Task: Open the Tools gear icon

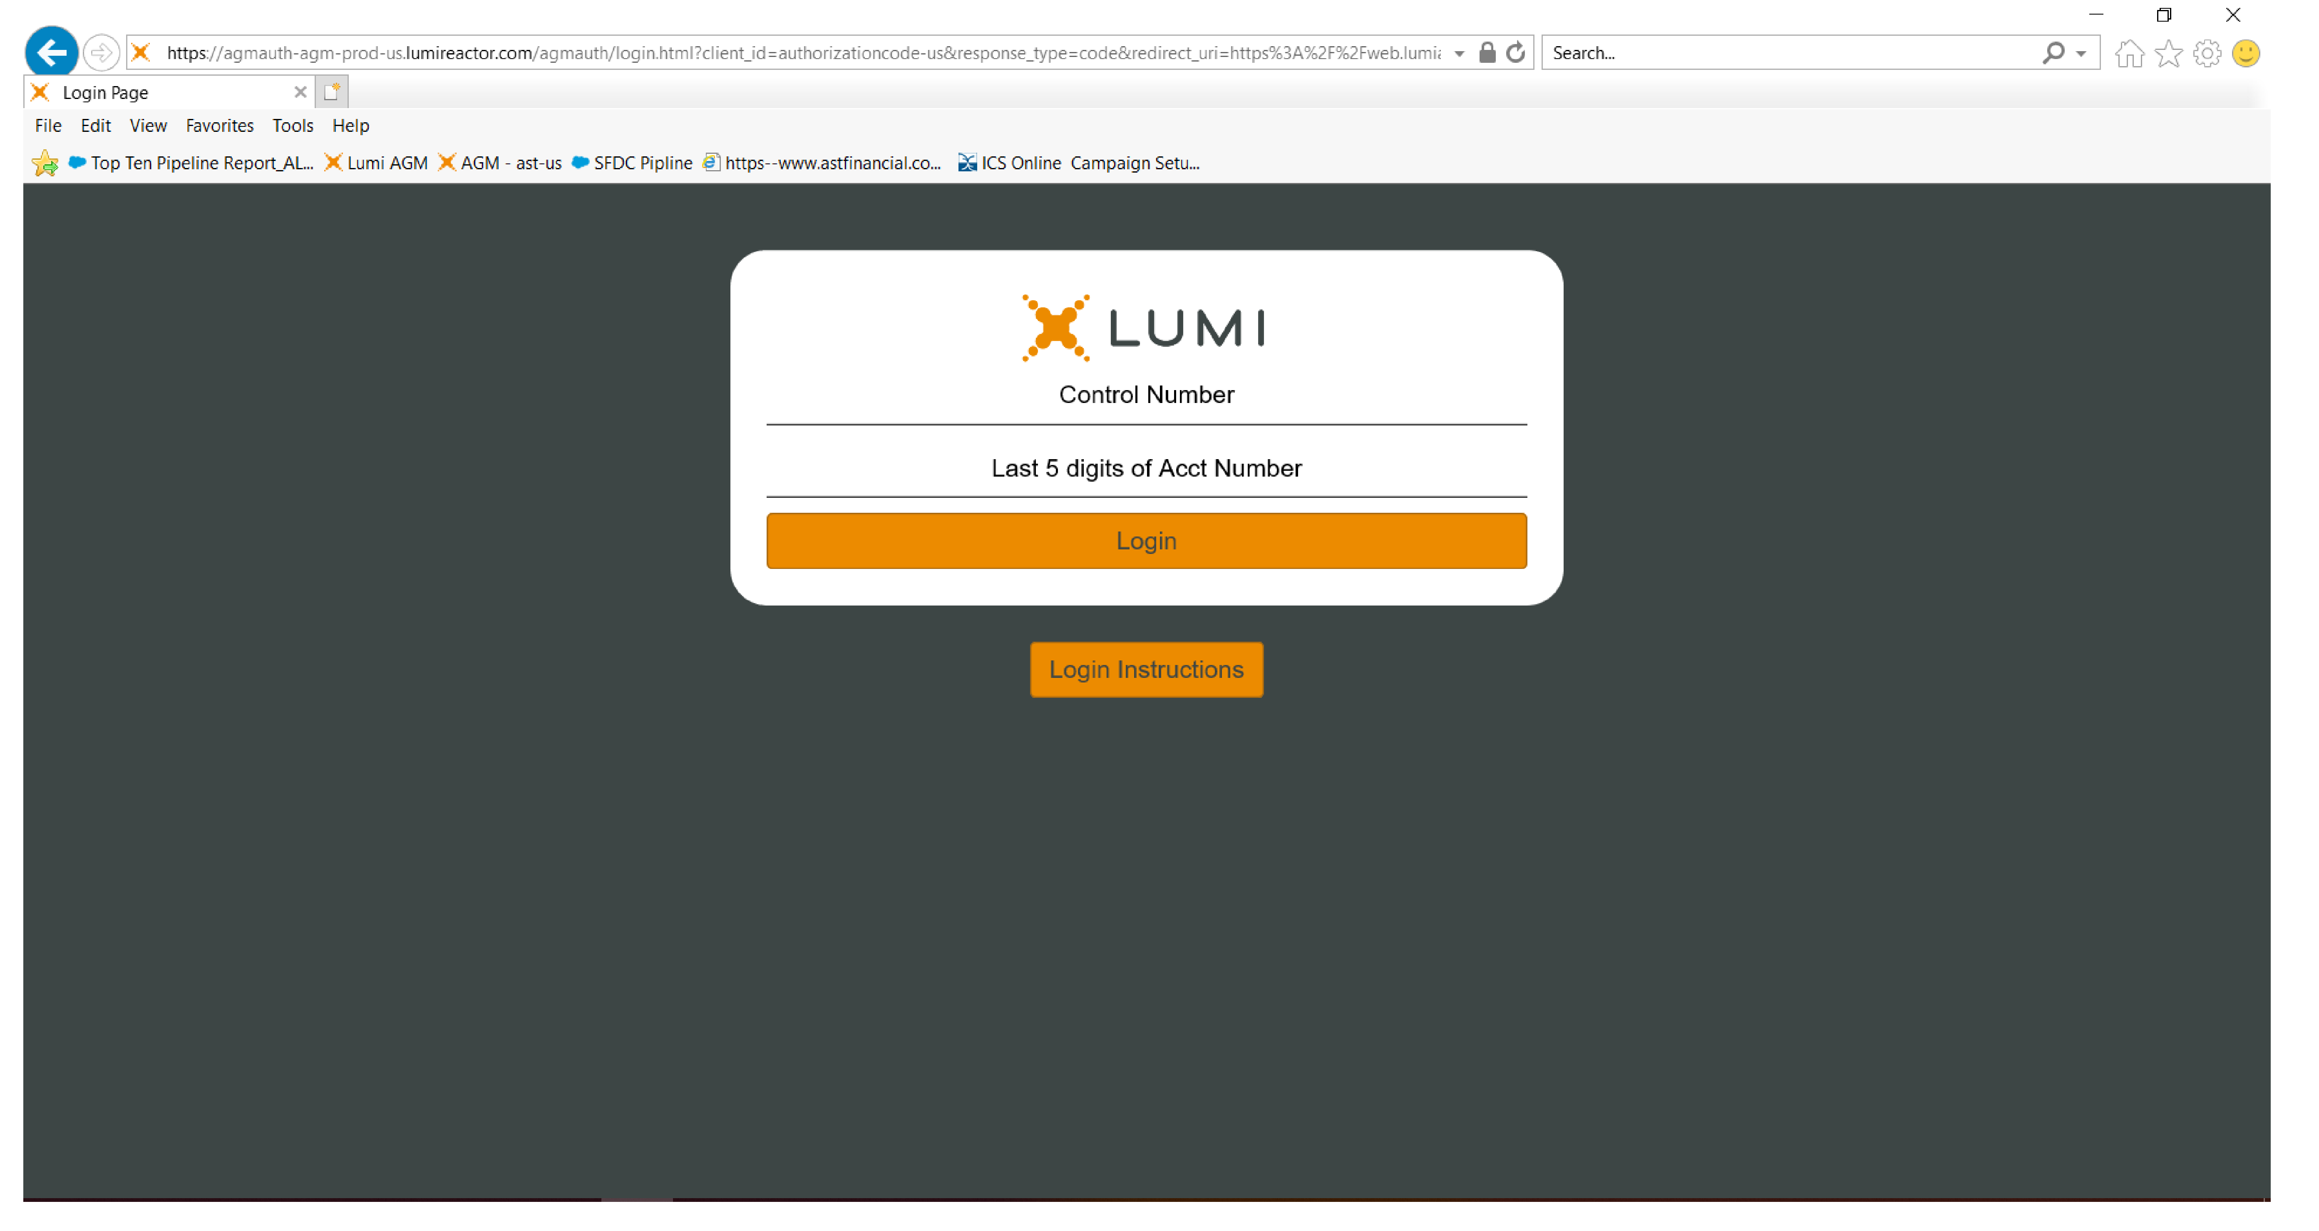Action: click(2207, 53)
